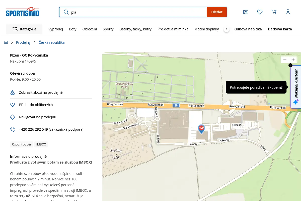Click the Hledat search button
The width and height of the screenshot is (301, 201).
click(217, 12)
